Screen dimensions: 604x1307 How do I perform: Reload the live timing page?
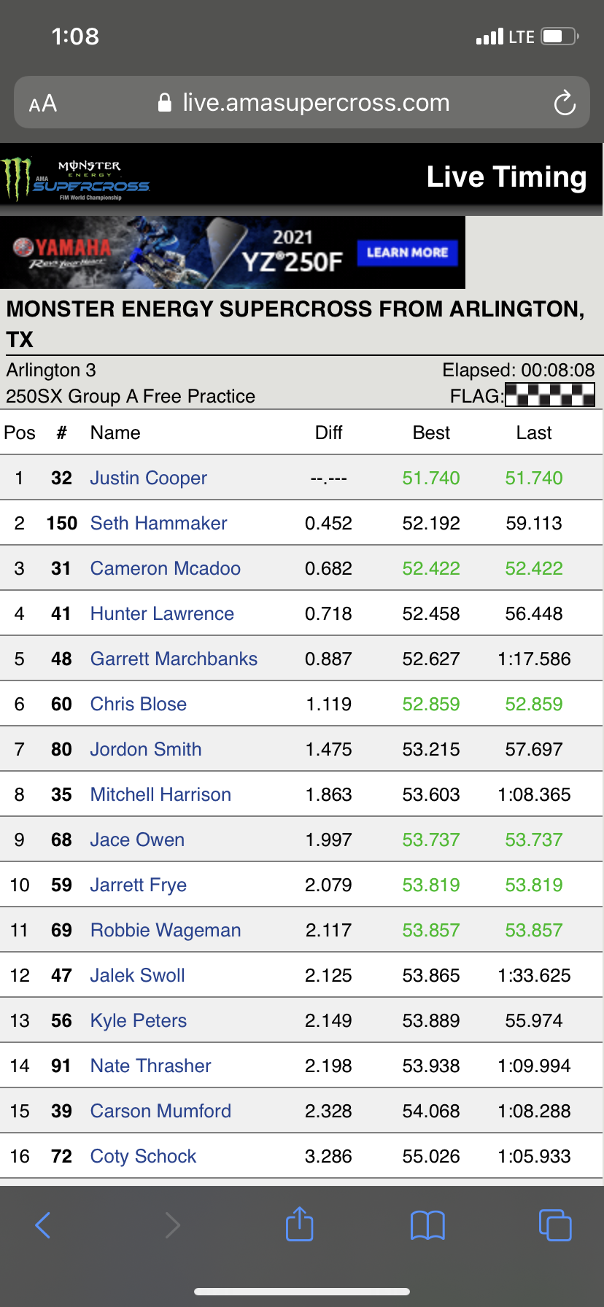pos(565,103)
